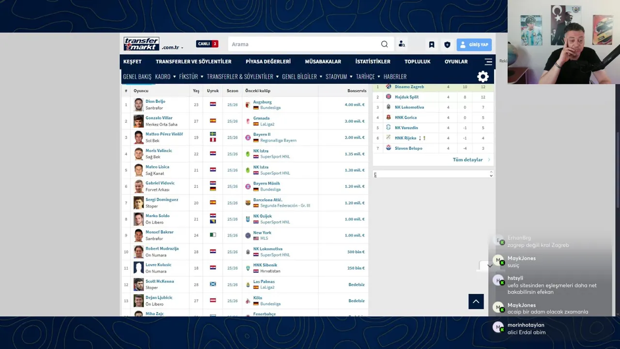Click NK Osijek club crest
The height and width of the screenshot is (349, 620).
click(x=248, y=219)
